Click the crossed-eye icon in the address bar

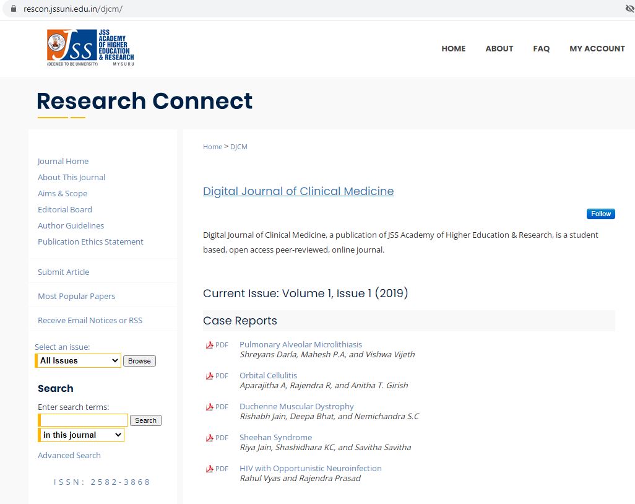pos(629,9)
